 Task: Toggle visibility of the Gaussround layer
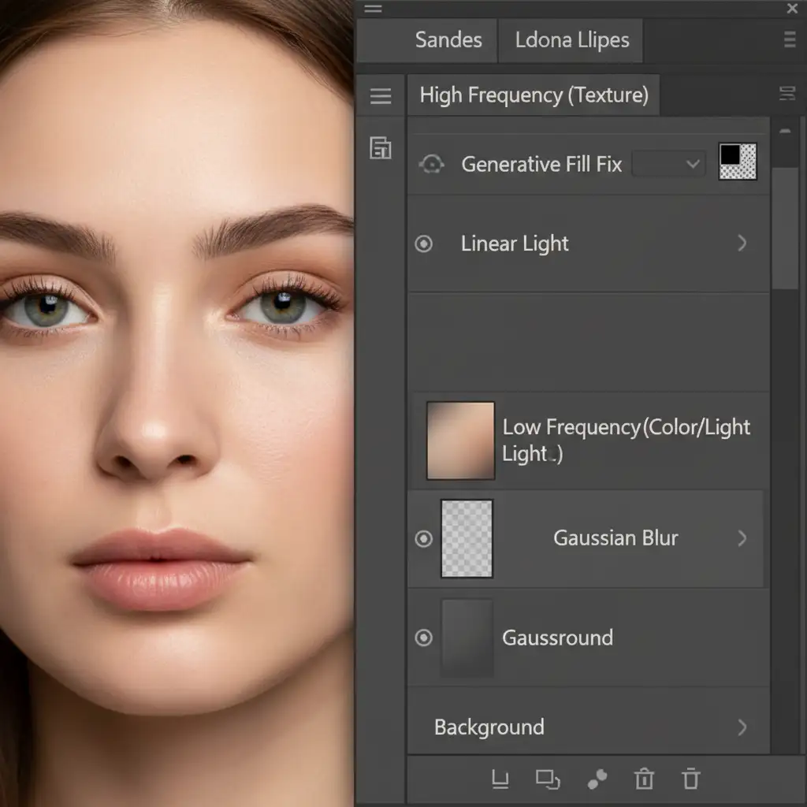tap(424, 638)
